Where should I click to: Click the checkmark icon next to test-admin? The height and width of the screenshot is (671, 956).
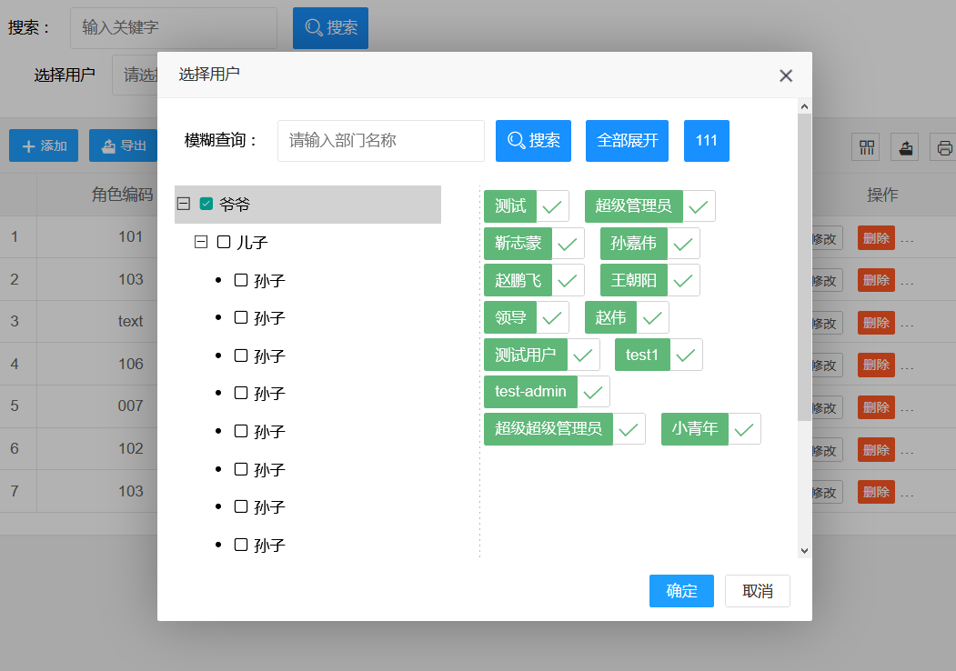[x=592, y=391]
